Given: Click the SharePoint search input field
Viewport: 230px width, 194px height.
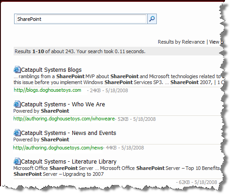Looking at the screenshot, I should click(x=81, y=19).
